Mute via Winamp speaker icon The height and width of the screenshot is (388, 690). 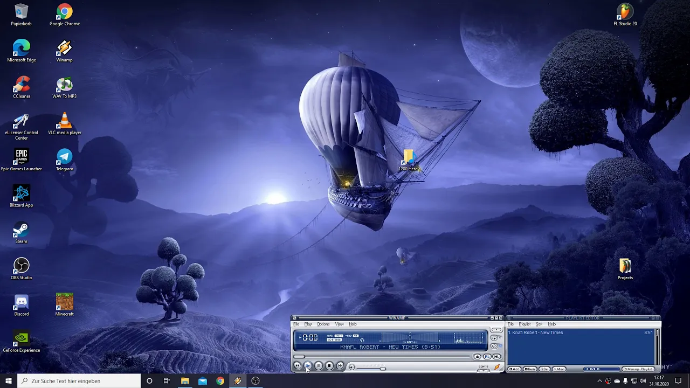point(351,367)
